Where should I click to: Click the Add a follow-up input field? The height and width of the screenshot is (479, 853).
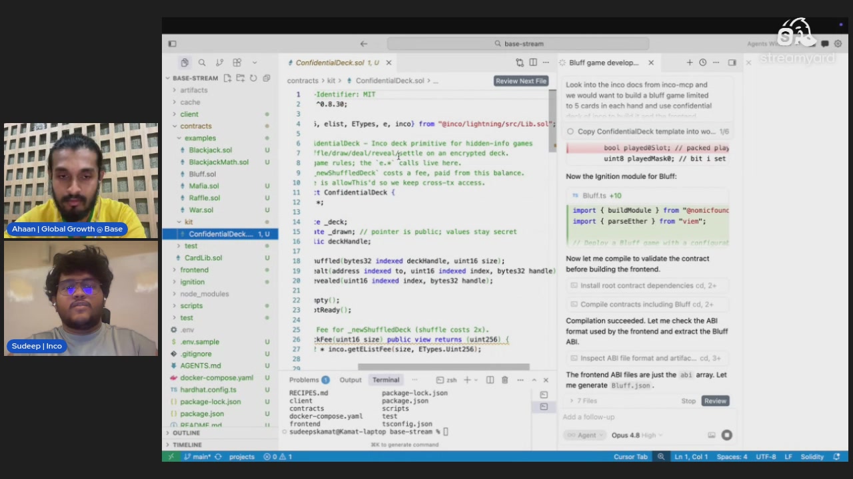pos(646,417)
